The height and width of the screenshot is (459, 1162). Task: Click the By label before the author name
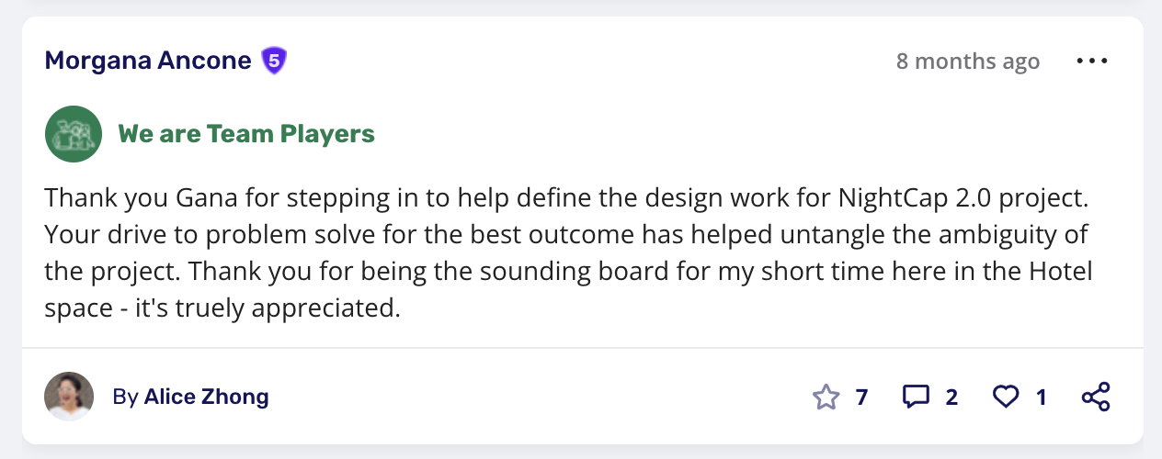tap(126, 397)
